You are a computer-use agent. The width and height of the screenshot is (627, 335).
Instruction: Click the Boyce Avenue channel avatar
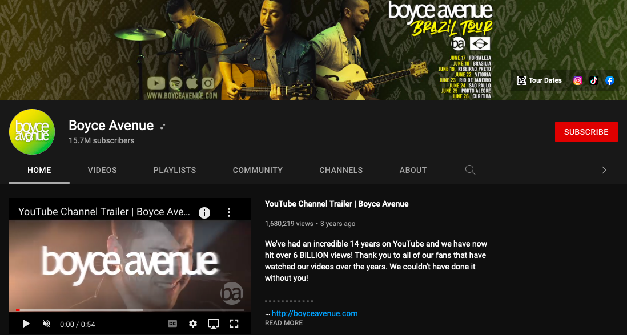click(32, 132)
